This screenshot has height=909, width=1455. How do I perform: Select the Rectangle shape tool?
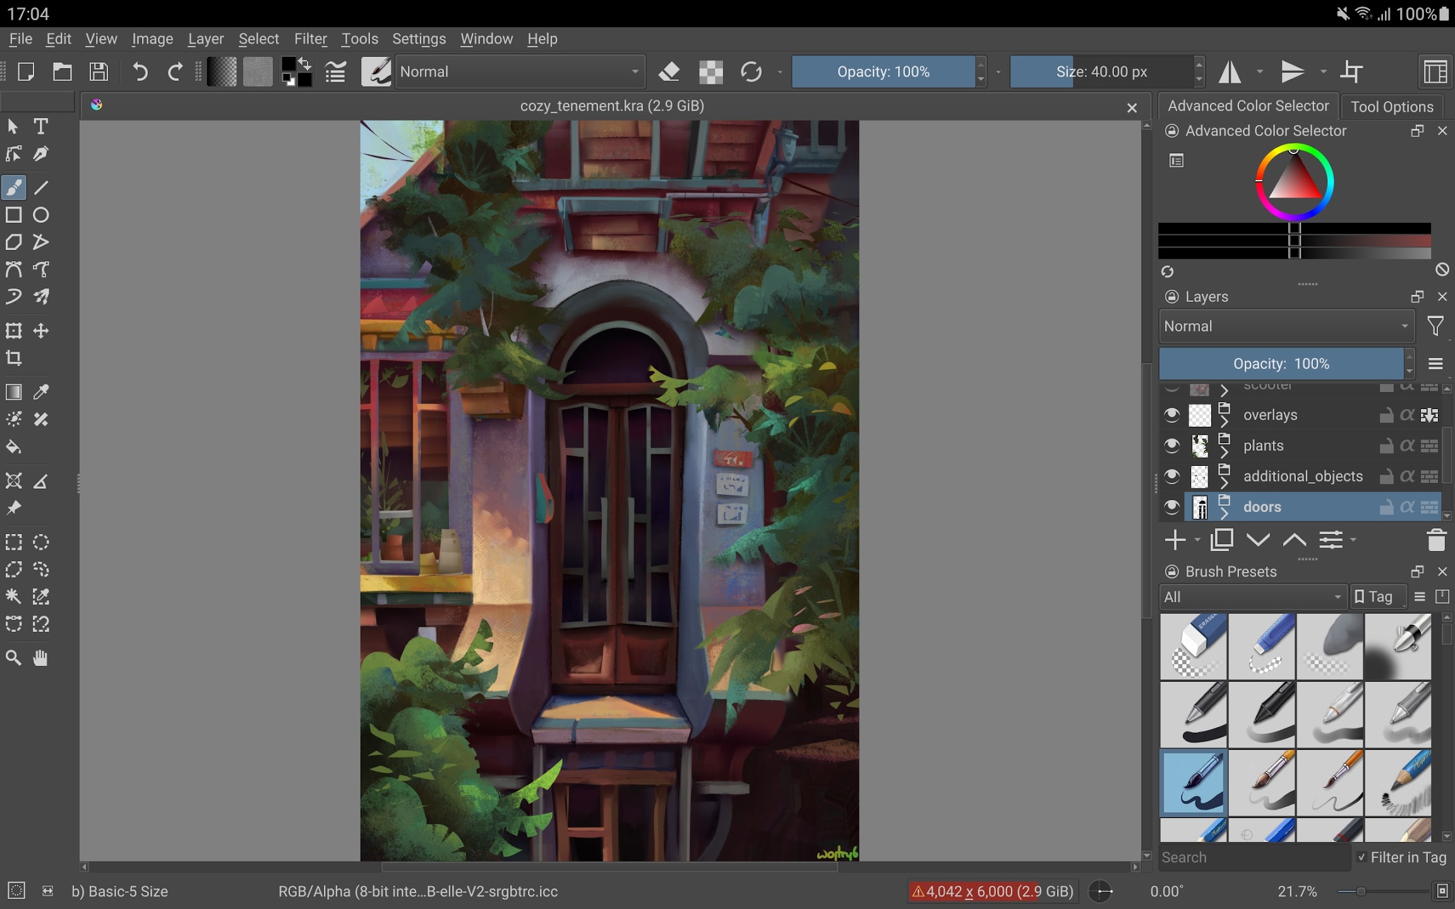point(14,215)
